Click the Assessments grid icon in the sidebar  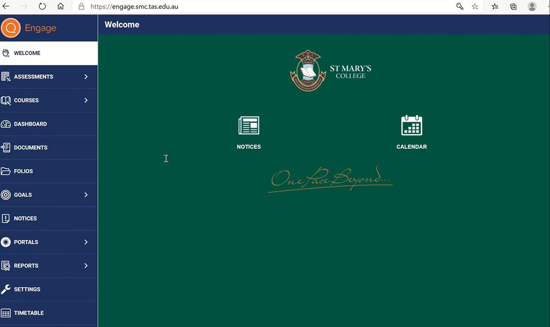6,77
